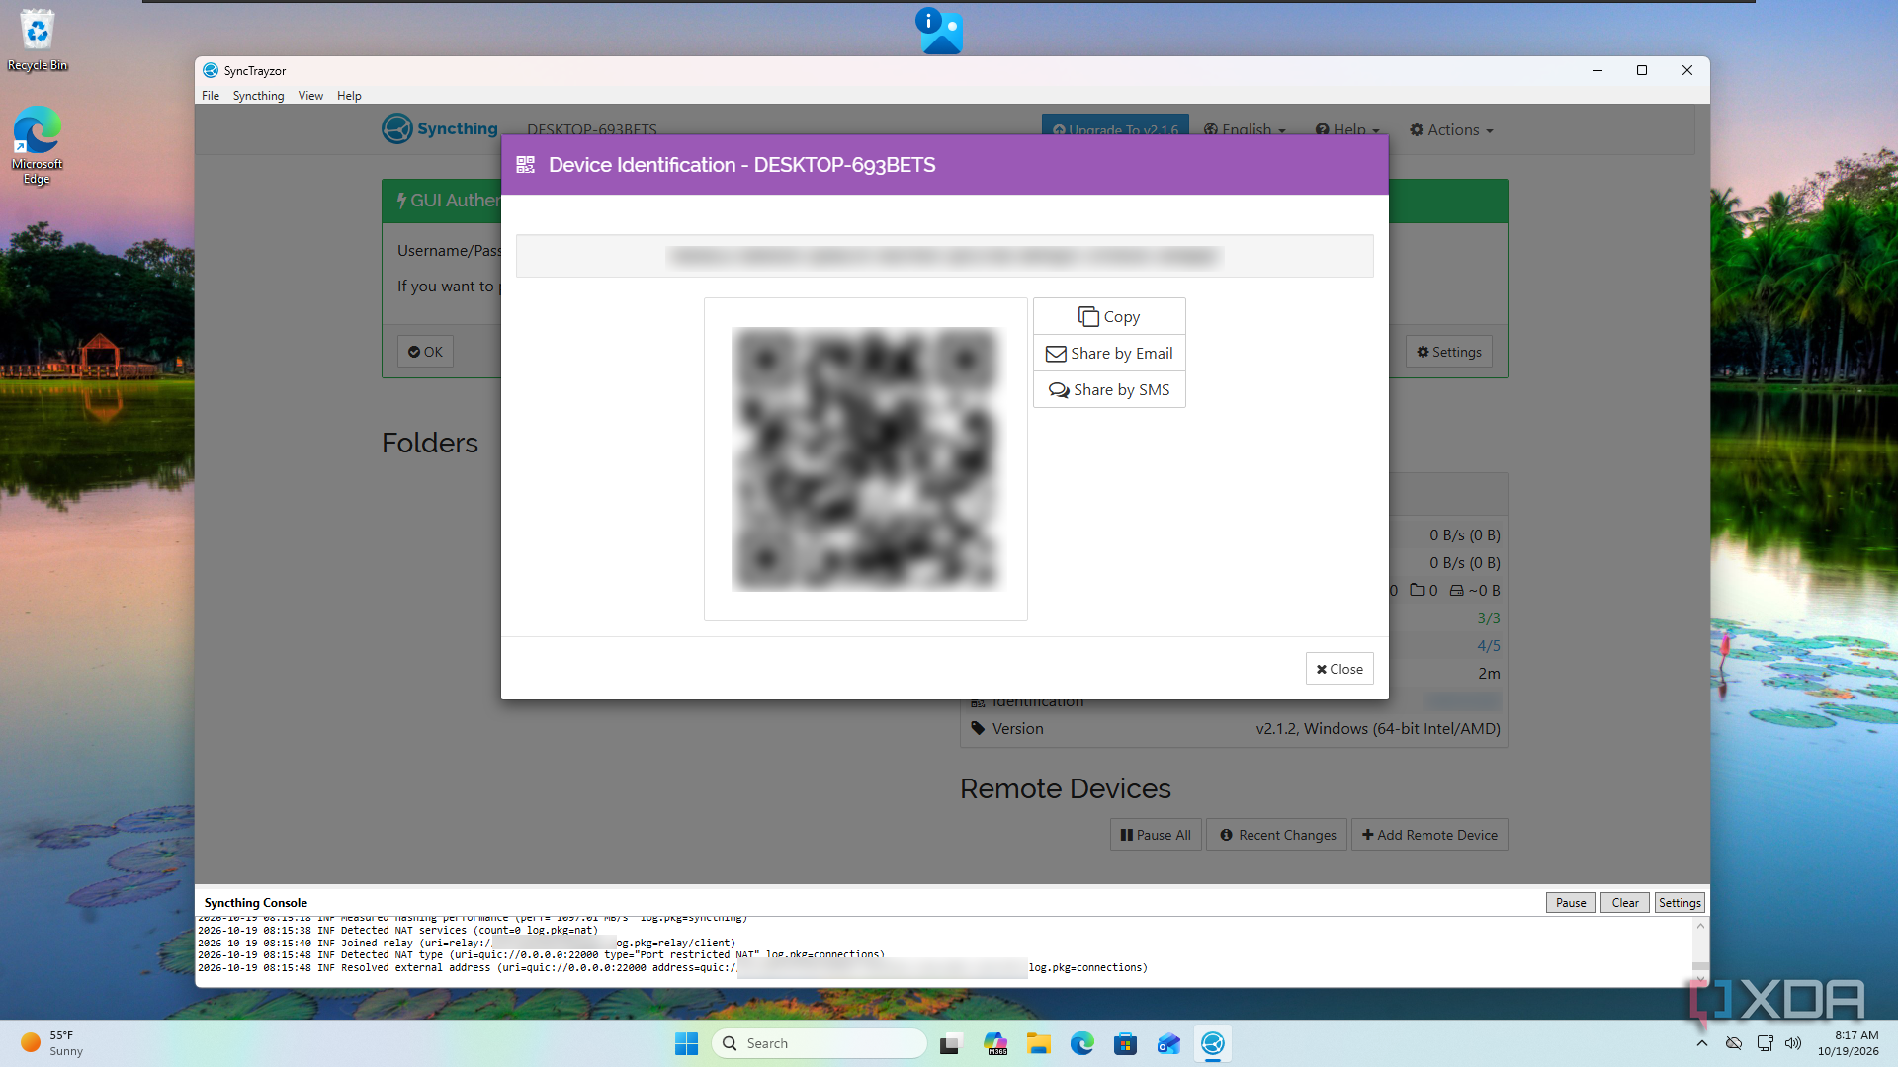The width and height of the screenshot is (1898, 1067).
Task: Open the View menu
Action: (310, 96)
